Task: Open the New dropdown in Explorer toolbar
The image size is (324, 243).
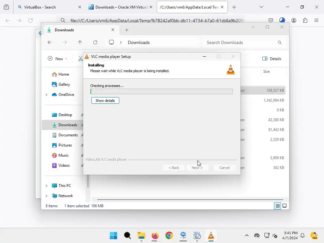Action: point(58,59)
